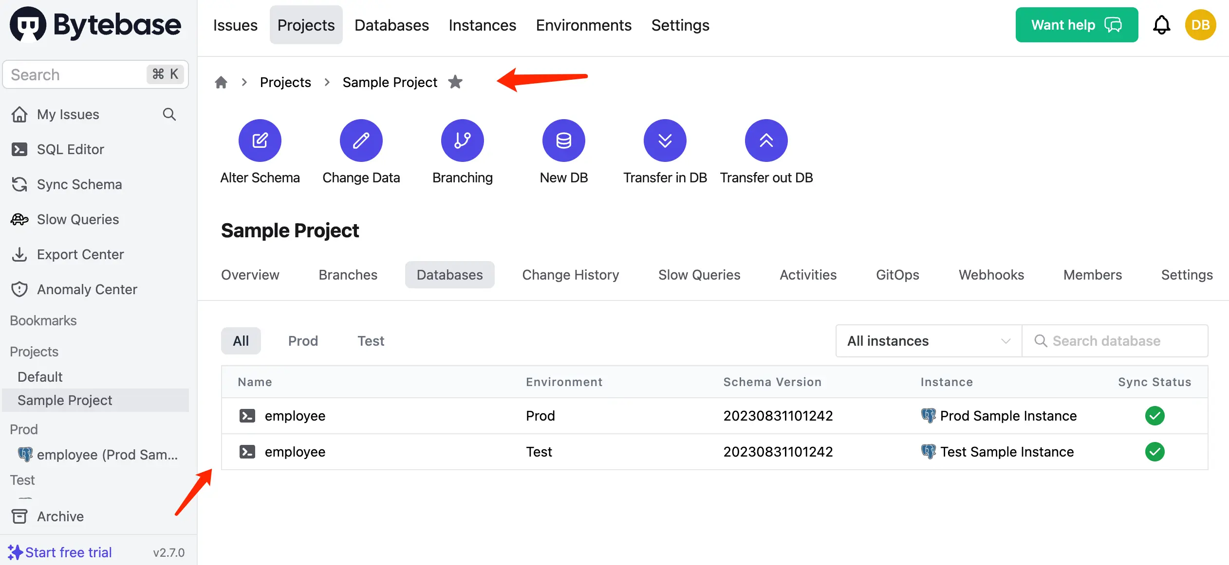
Task: Click Test Sample Instance link
Action: [1007, 452]
